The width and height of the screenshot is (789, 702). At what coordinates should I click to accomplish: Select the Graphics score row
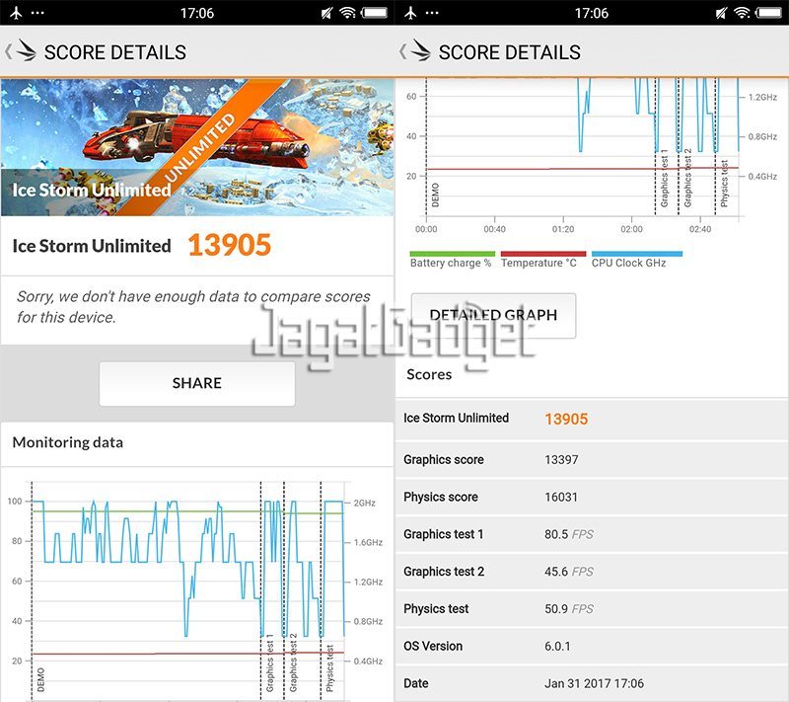[x=592, y=460]
